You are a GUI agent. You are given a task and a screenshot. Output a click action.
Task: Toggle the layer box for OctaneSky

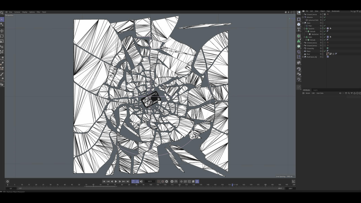[x=321, y=48]
